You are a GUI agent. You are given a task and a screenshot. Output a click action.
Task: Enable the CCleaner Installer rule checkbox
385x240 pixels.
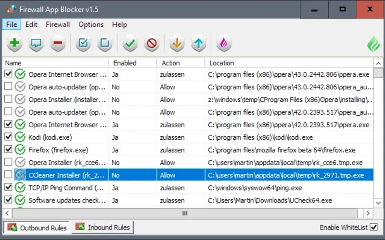tap(8, 174)
